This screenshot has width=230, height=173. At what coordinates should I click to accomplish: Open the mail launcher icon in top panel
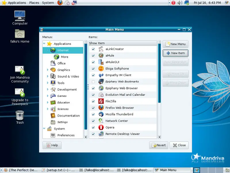67,3
